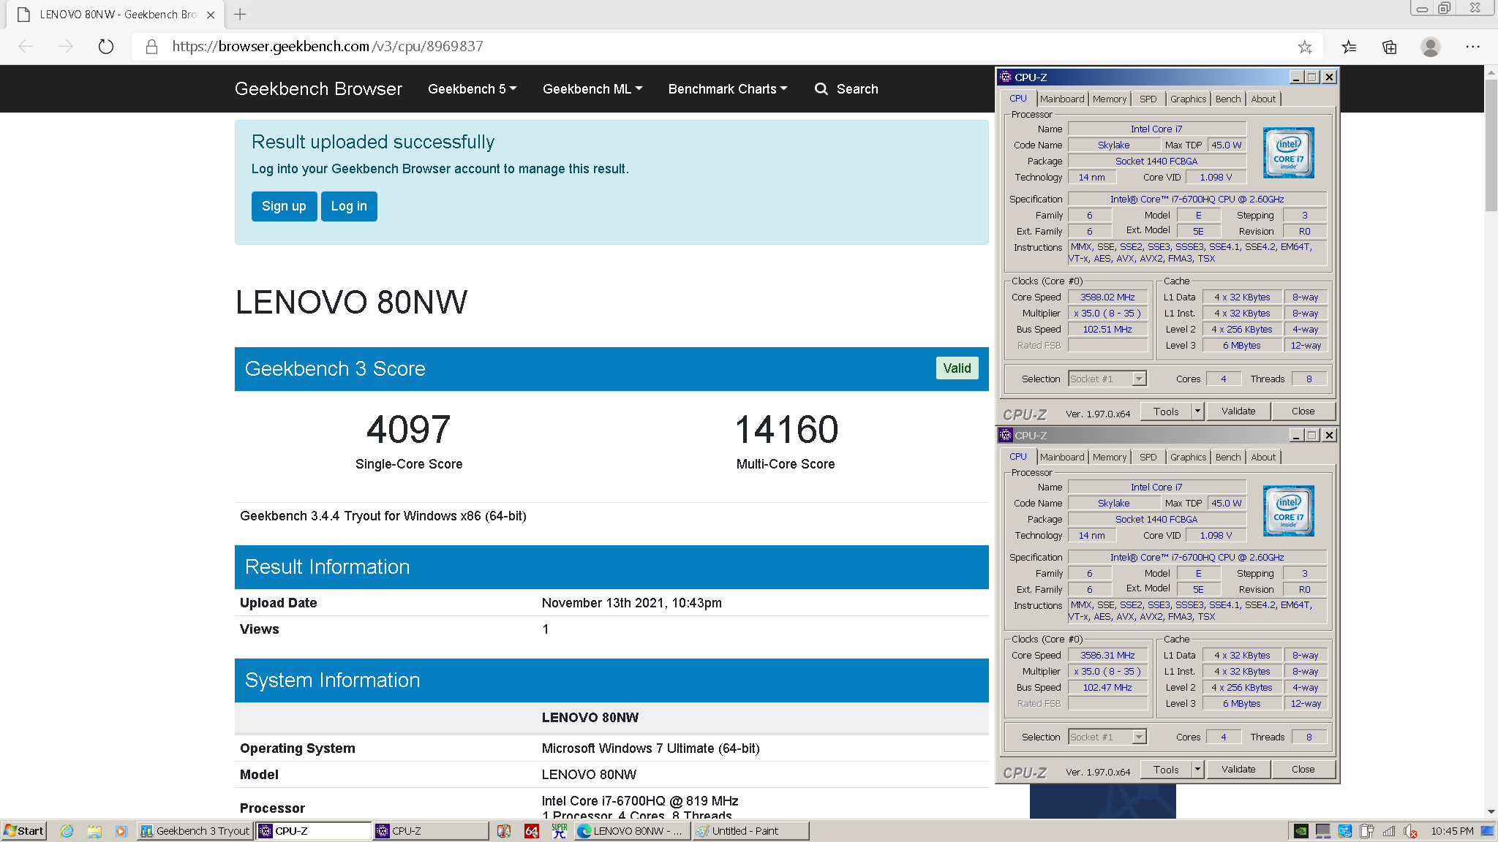Reload the page with the refresh icon
Viewport: 1498px width, 842px height.
(106, 47)
